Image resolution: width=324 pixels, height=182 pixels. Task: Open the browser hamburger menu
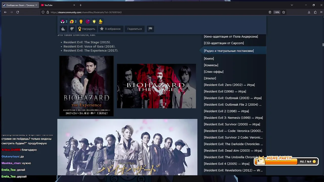[321, 12]
